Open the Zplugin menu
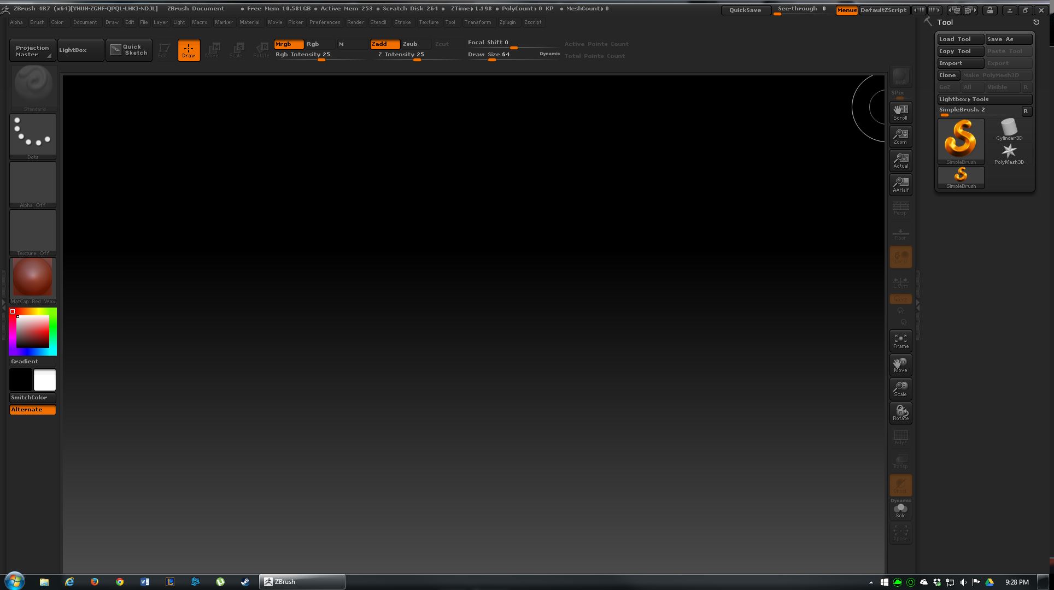The width and height of the screenshot is (1054, 590). click(507, 22)
